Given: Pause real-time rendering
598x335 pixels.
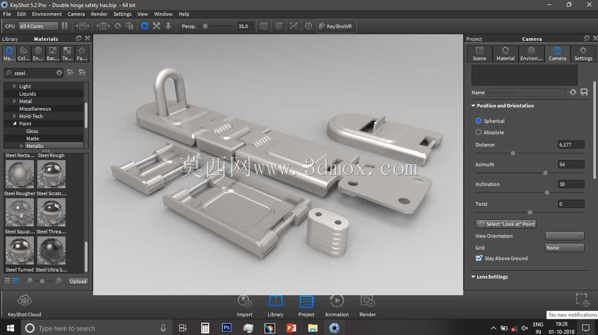Looking at the screenshot, I should point(65,26).
